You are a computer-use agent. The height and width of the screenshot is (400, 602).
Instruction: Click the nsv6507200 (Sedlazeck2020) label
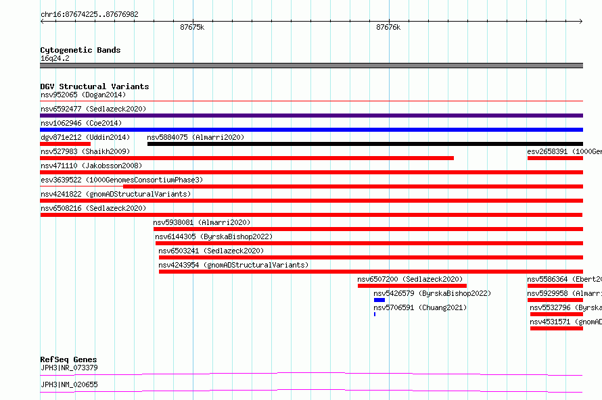pos(410,279)
